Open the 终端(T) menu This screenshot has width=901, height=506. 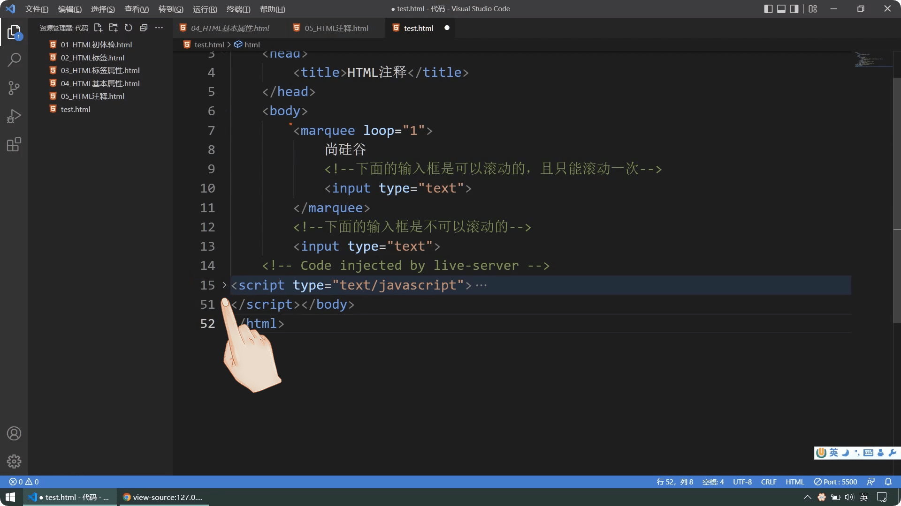pos(238,9)
